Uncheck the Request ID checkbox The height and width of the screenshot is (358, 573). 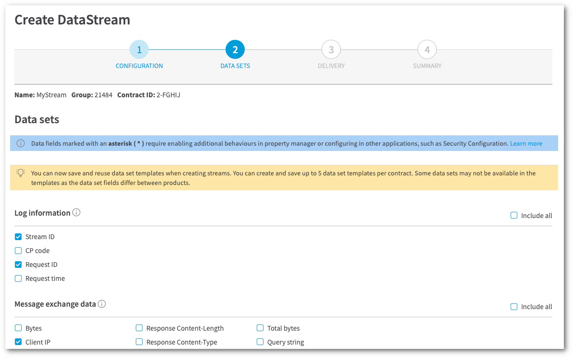coord(18,265)
